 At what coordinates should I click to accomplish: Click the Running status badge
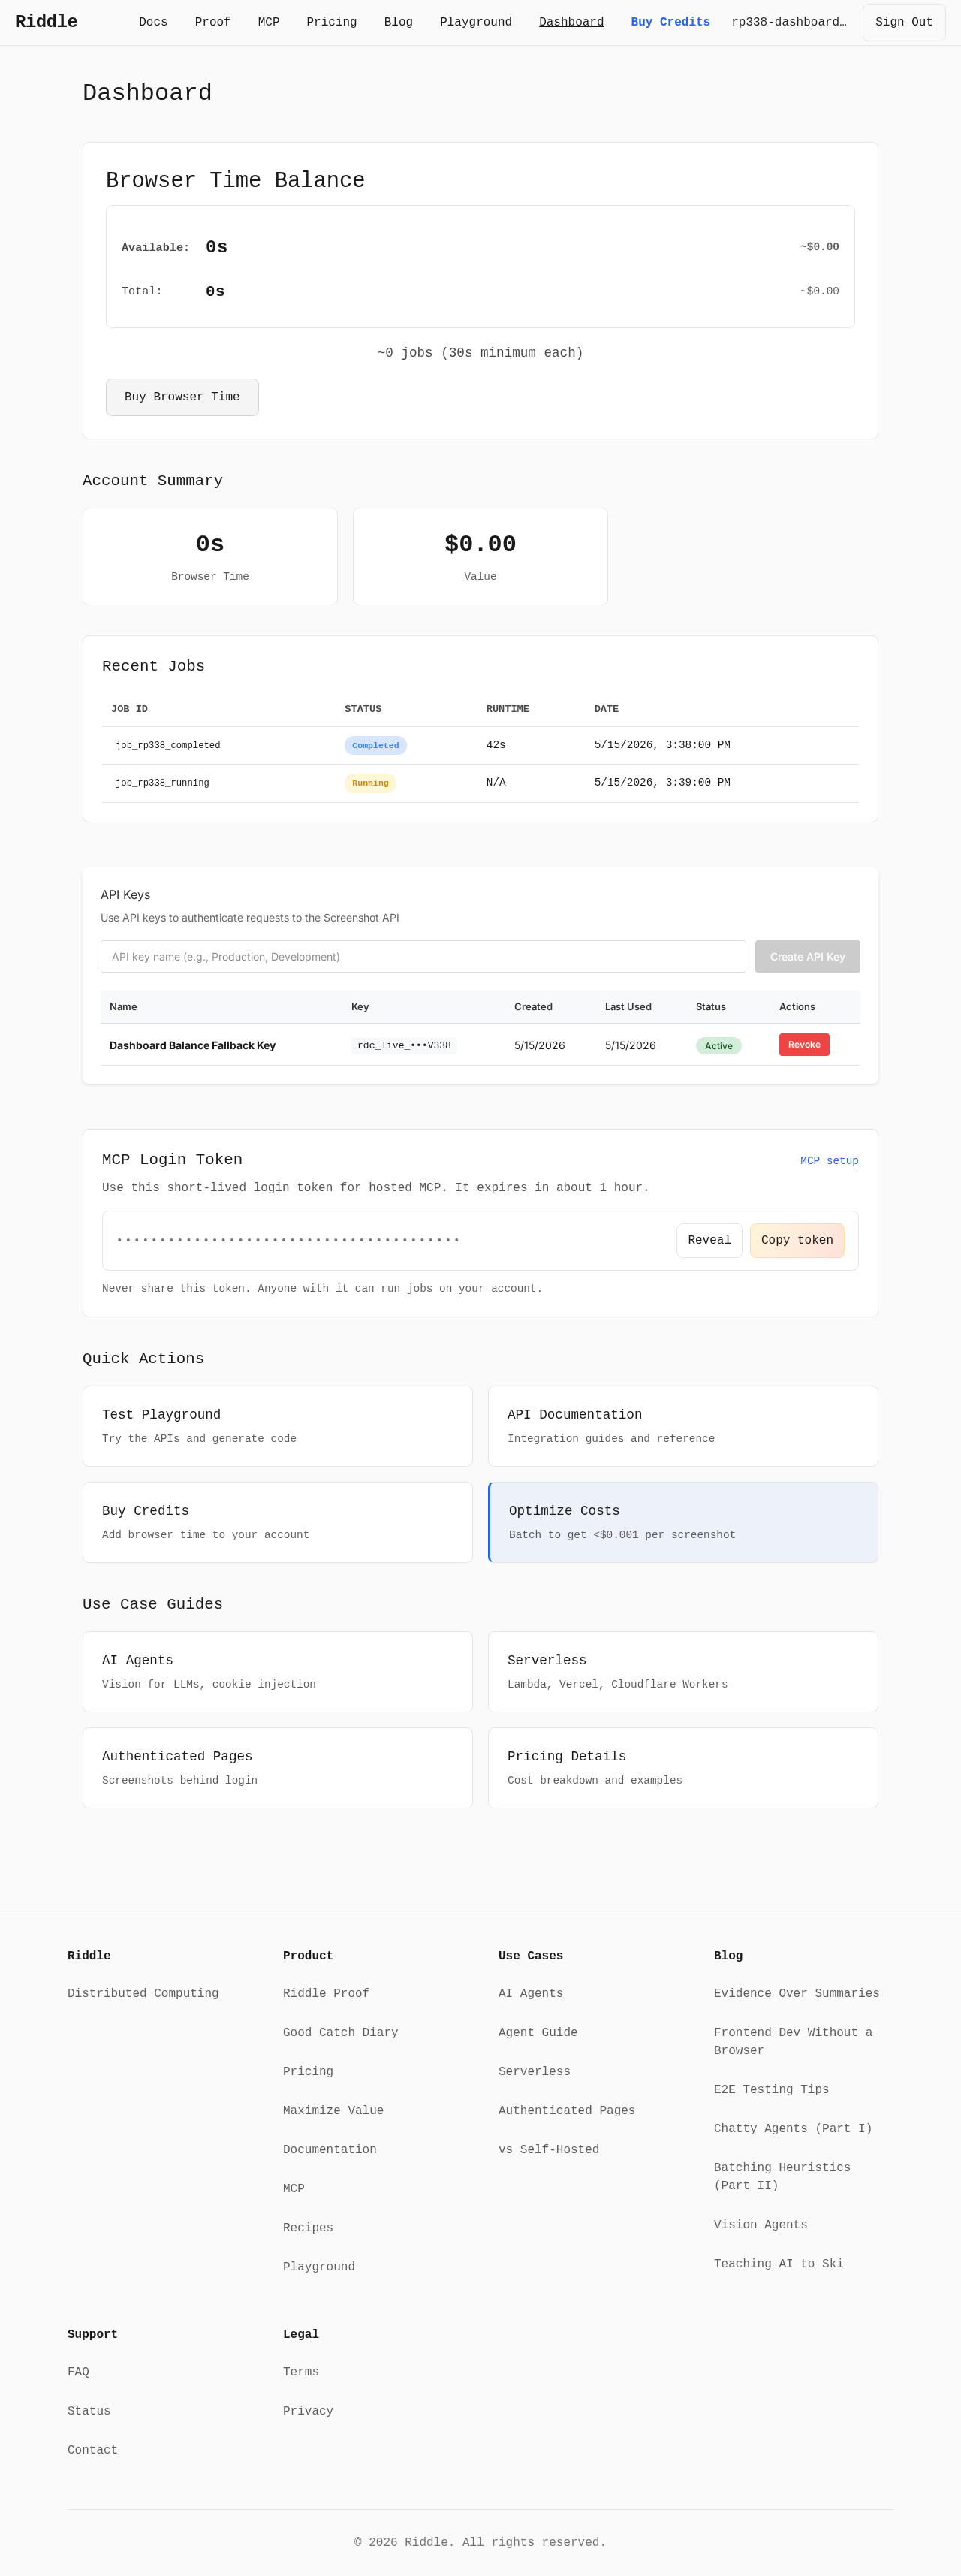pyautogui.click(x=370, y=783)
